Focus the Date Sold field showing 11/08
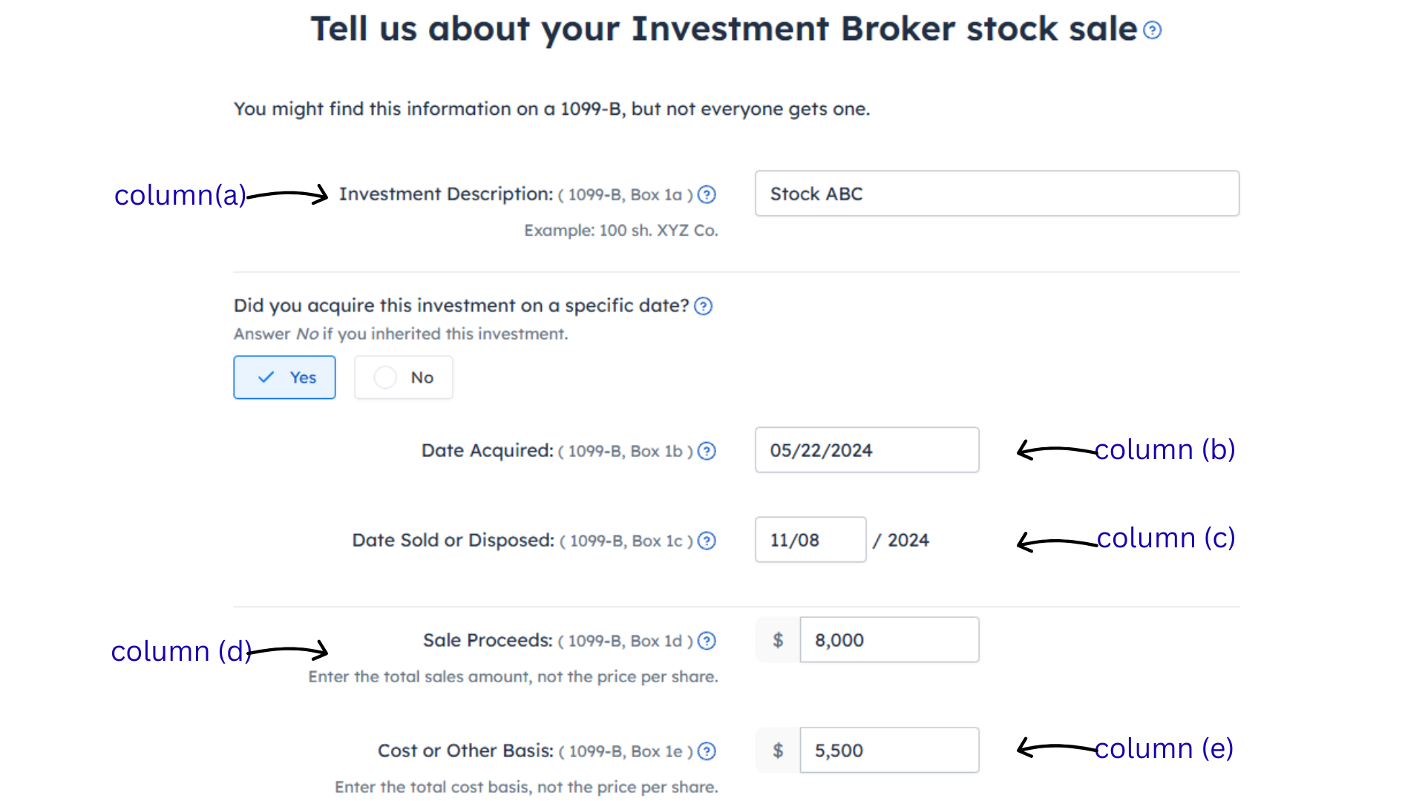Screen dimensions: 1425x801 coord(810,540)
